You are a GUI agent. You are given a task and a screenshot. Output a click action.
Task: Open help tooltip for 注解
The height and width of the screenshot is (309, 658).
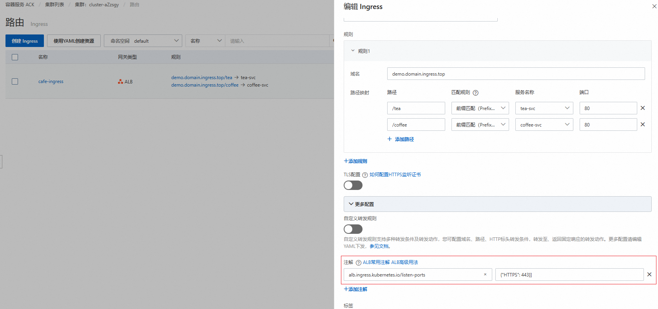[x=358, y=263]
